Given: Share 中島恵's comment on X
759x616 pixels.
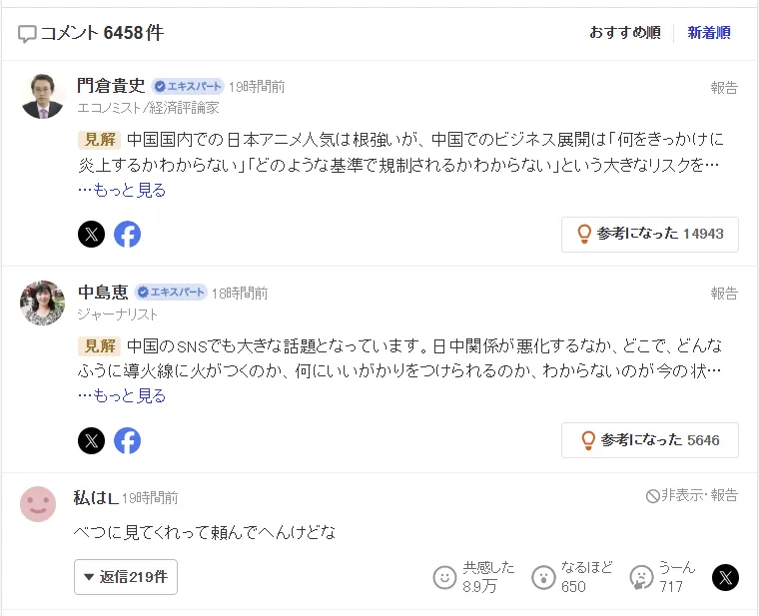Looking at the screenshot, I should pyautogui.click(x=91, y=440).
